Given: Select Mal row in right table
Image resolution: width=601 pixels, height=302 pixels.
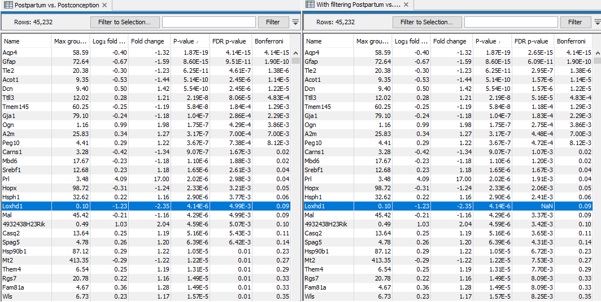Looking at the screenshot, I should [448, 216].
